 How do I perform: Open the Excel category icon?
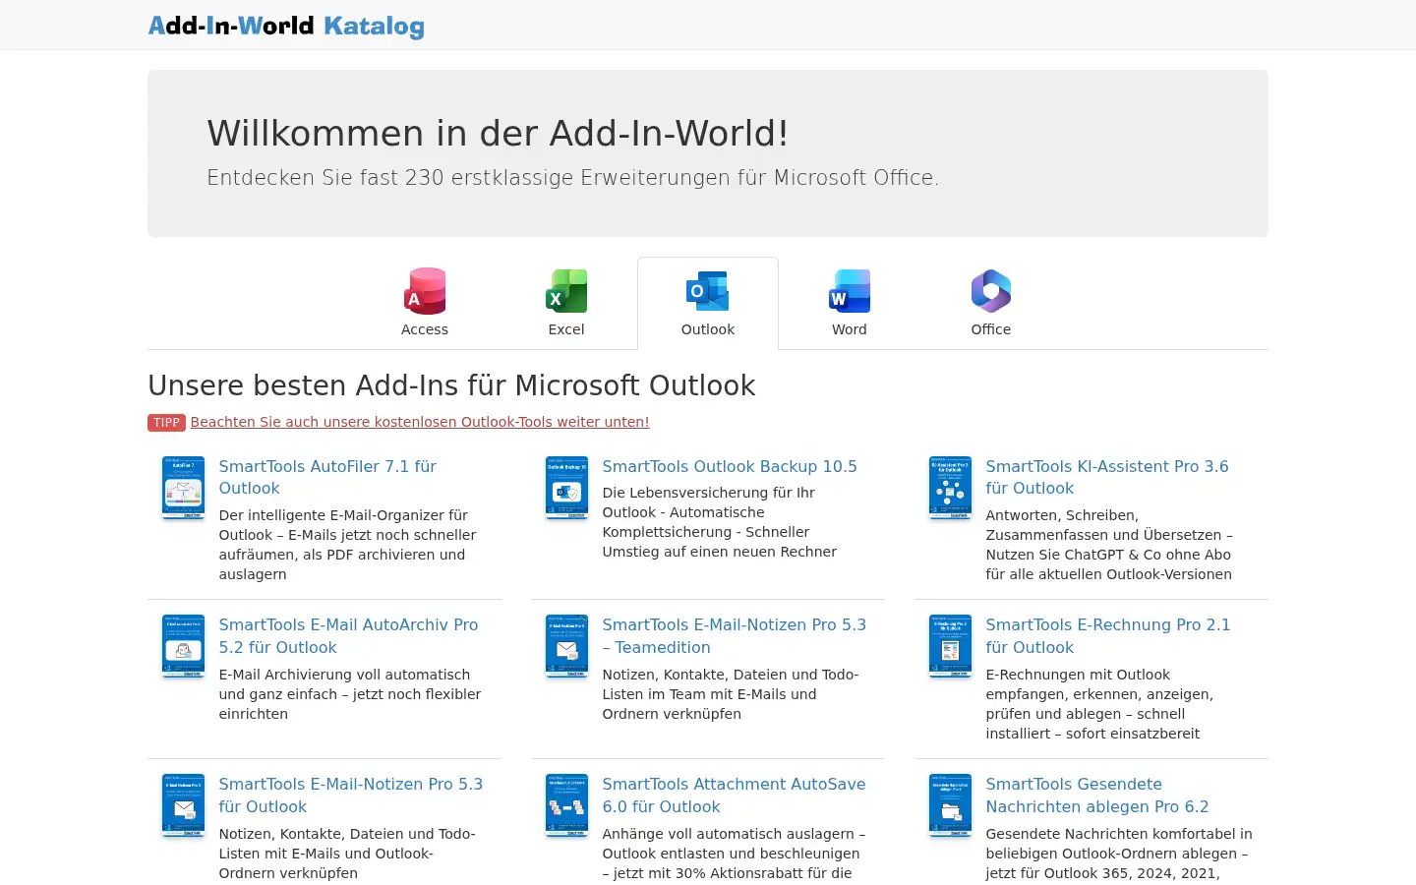point(566,291)
